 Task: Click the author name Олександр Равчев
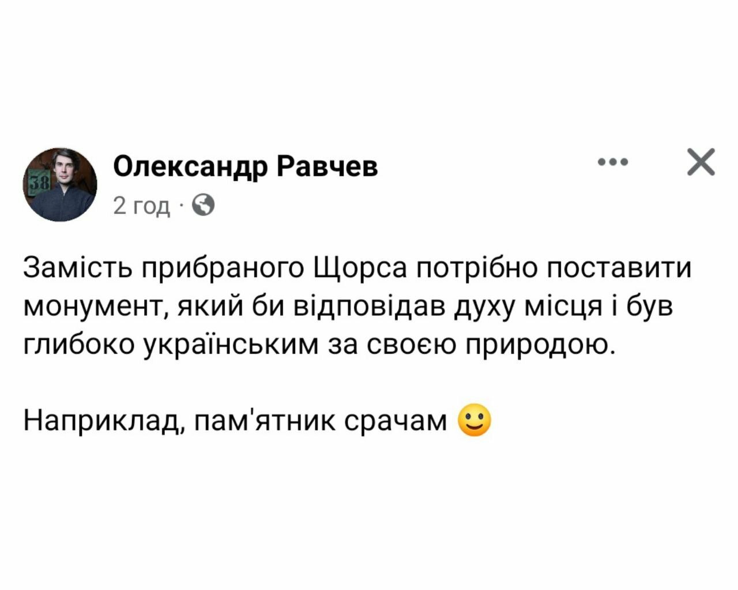pyautogui.click(x=246, y=167)
